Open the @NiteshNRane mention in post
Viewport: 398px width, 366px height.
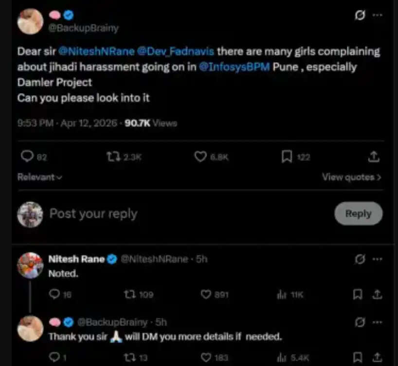(x=96, y=51)
